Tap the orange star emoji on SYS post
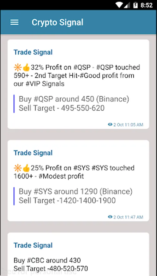Viewport: 157px width, 276px height. [x=18, y=168]
